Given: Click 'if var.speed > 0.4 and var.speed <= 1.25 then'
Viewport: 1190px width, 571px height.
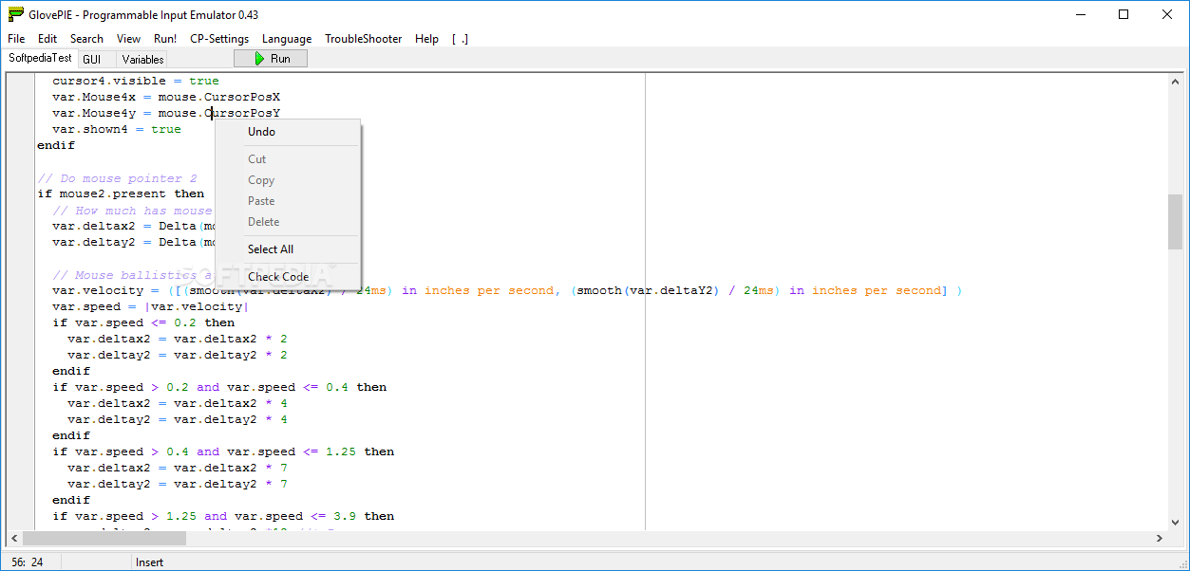Looking at the screenshot, I should pyautogui.click(x=223, y=452).
